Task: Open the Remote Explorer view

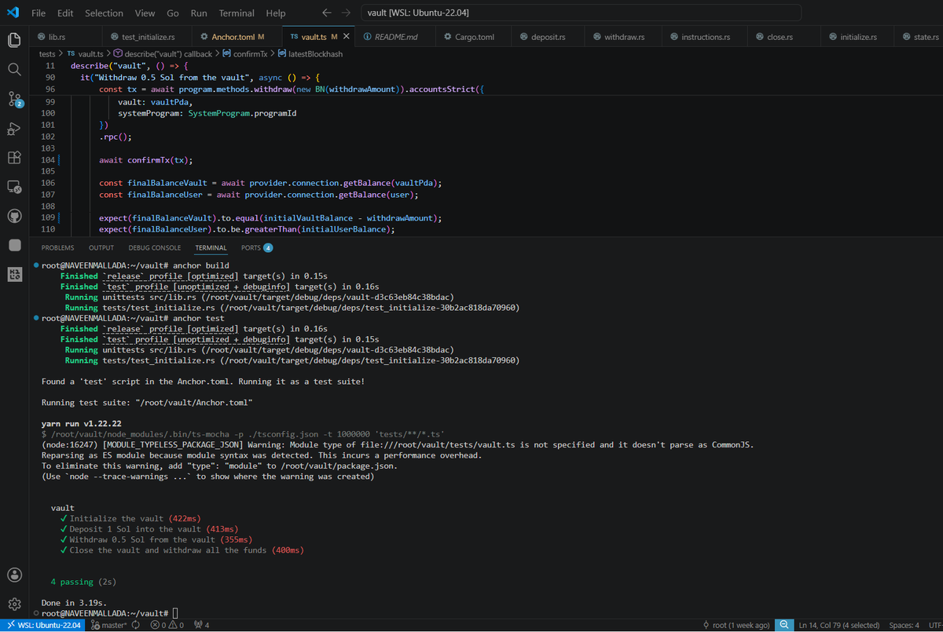Action: pyautogui.click(x=14, y=186)
